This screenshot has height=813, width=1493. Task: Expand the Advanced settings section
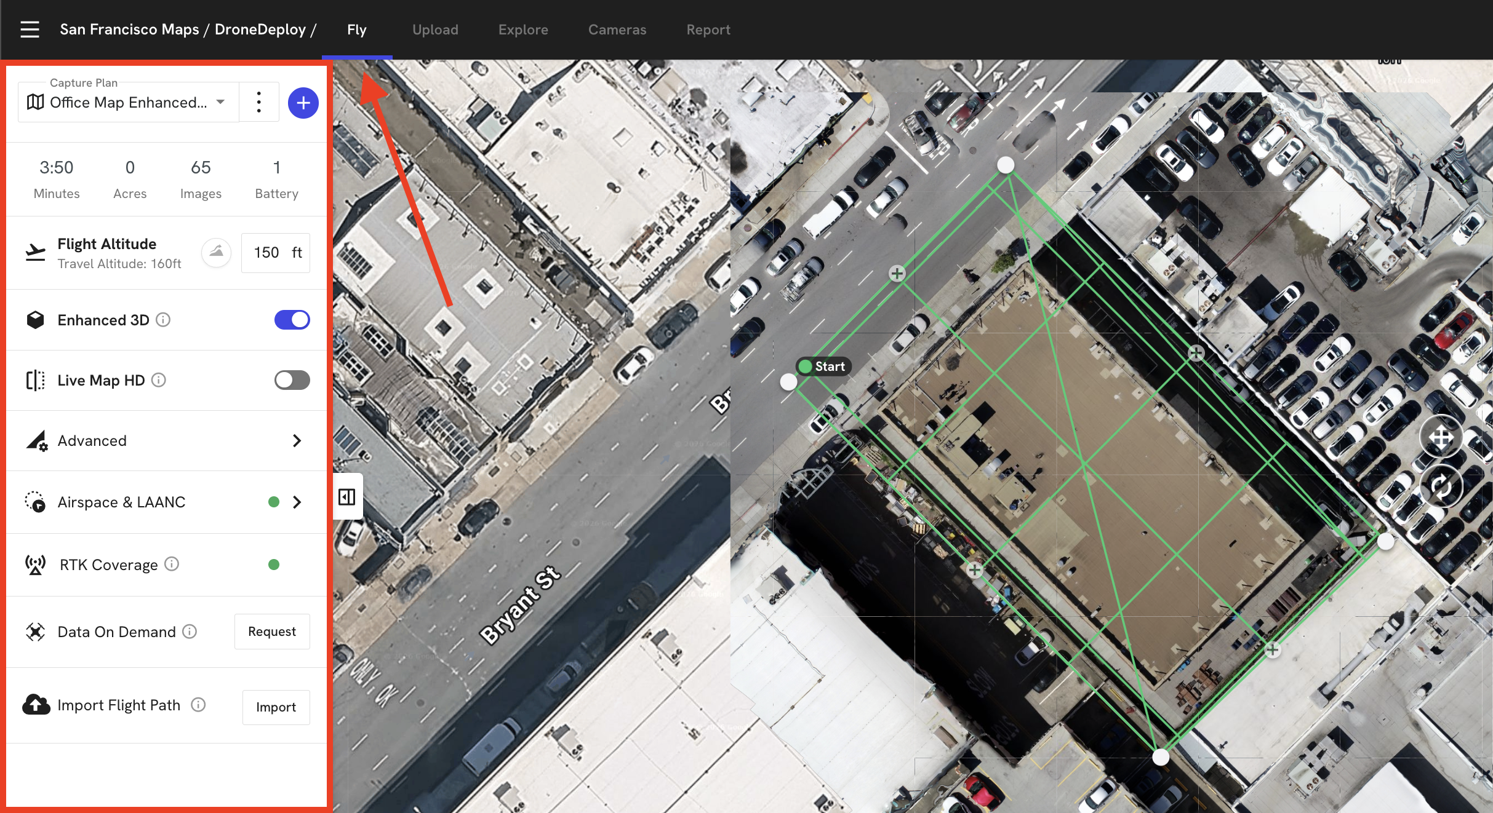click(297, 440)
